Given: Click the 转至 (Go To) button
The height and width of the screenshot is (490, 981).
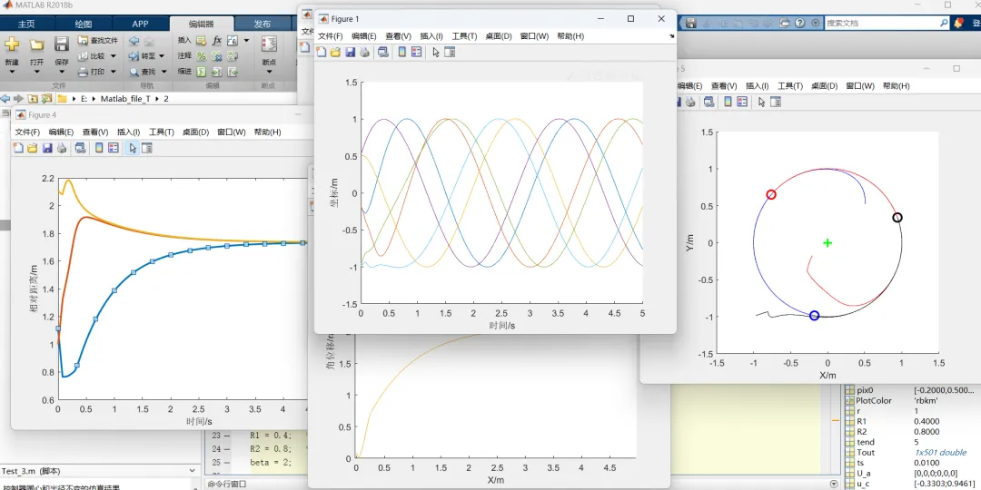Looking at the screenshot, I should pos(143,56).
